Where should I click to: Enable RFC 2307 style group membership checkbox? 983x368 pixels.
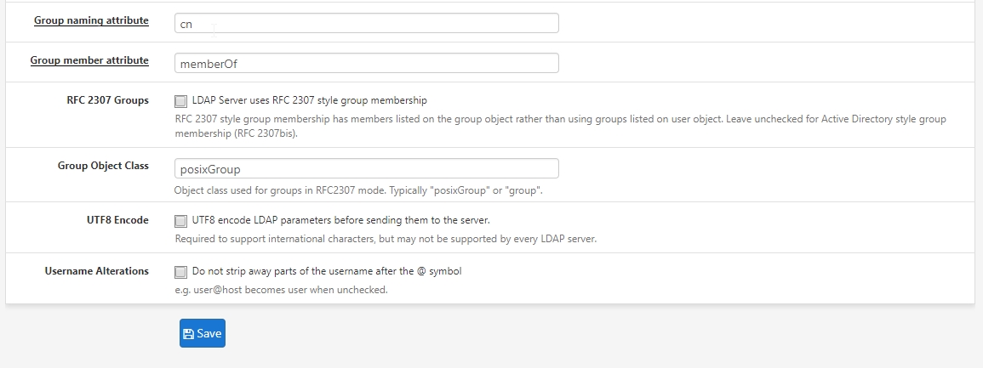[x=180, y=101]
